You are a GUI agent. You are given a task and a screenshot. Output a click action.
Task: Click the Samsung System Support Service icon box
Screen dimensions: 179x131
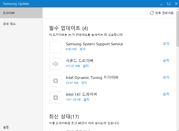(x=55, y=47)
